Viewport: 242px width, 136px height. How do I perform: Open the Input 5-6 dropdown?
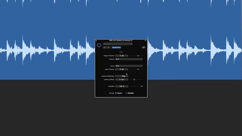coord(129,66)
